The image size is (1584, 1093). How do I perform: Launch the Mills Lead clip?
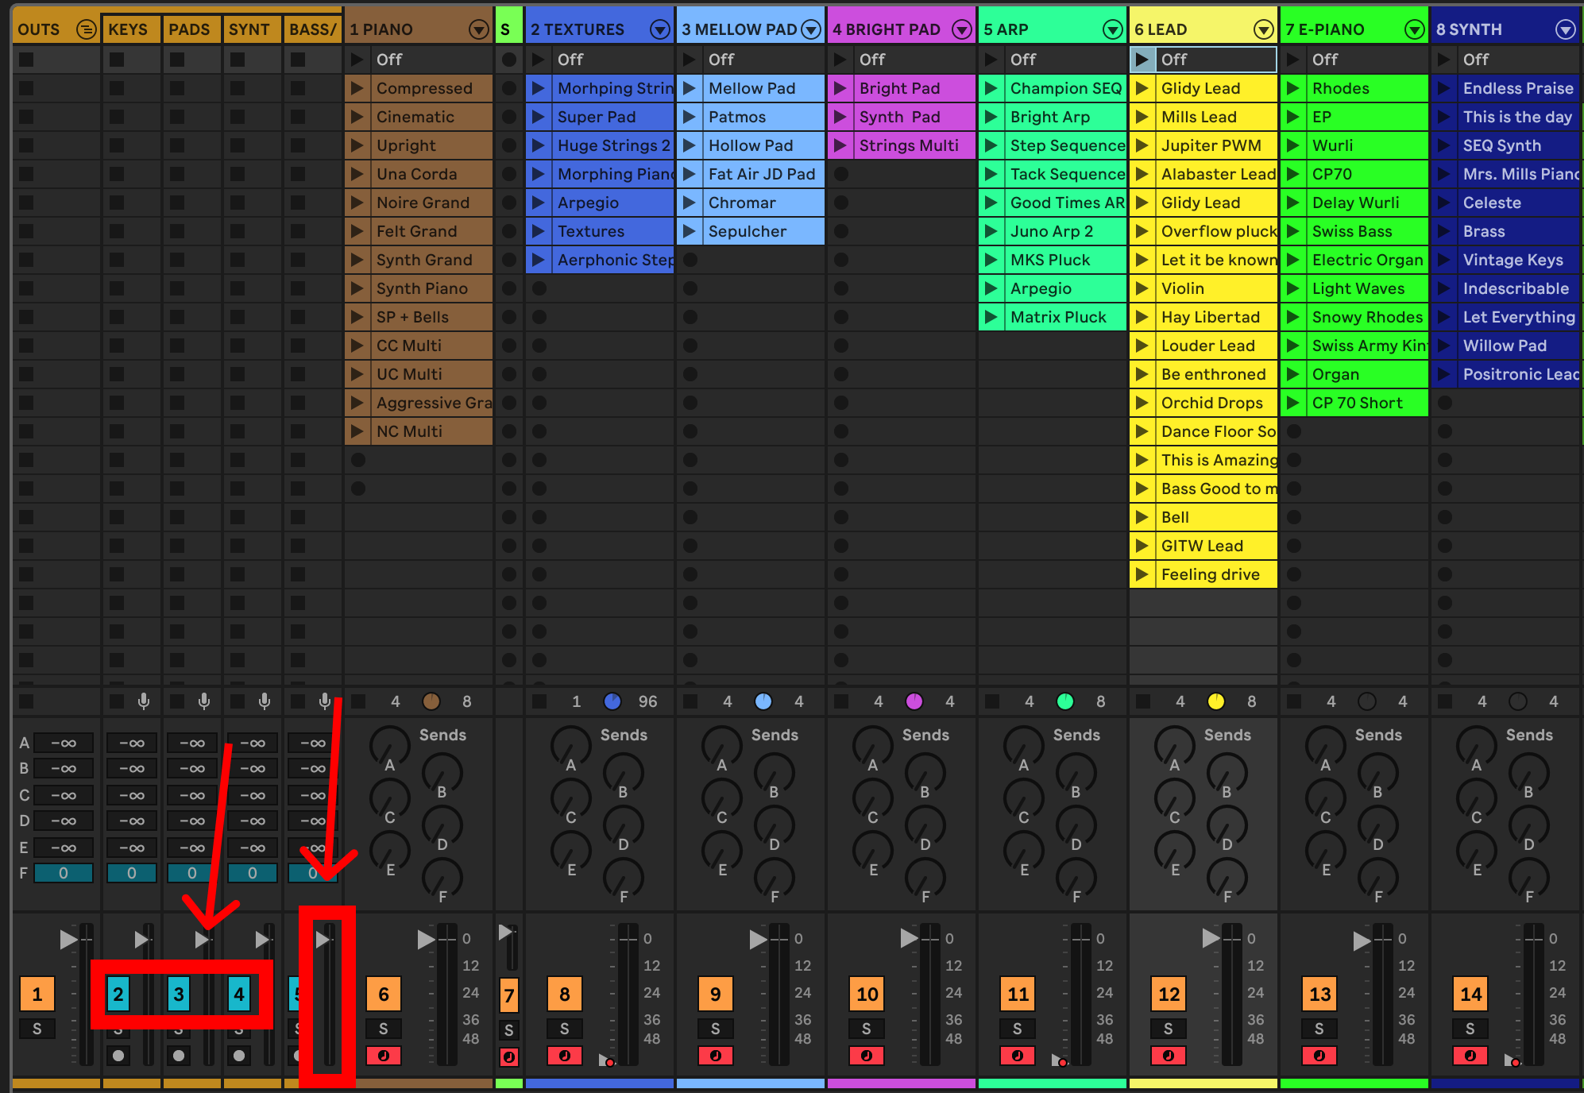tap(1142, 117)
